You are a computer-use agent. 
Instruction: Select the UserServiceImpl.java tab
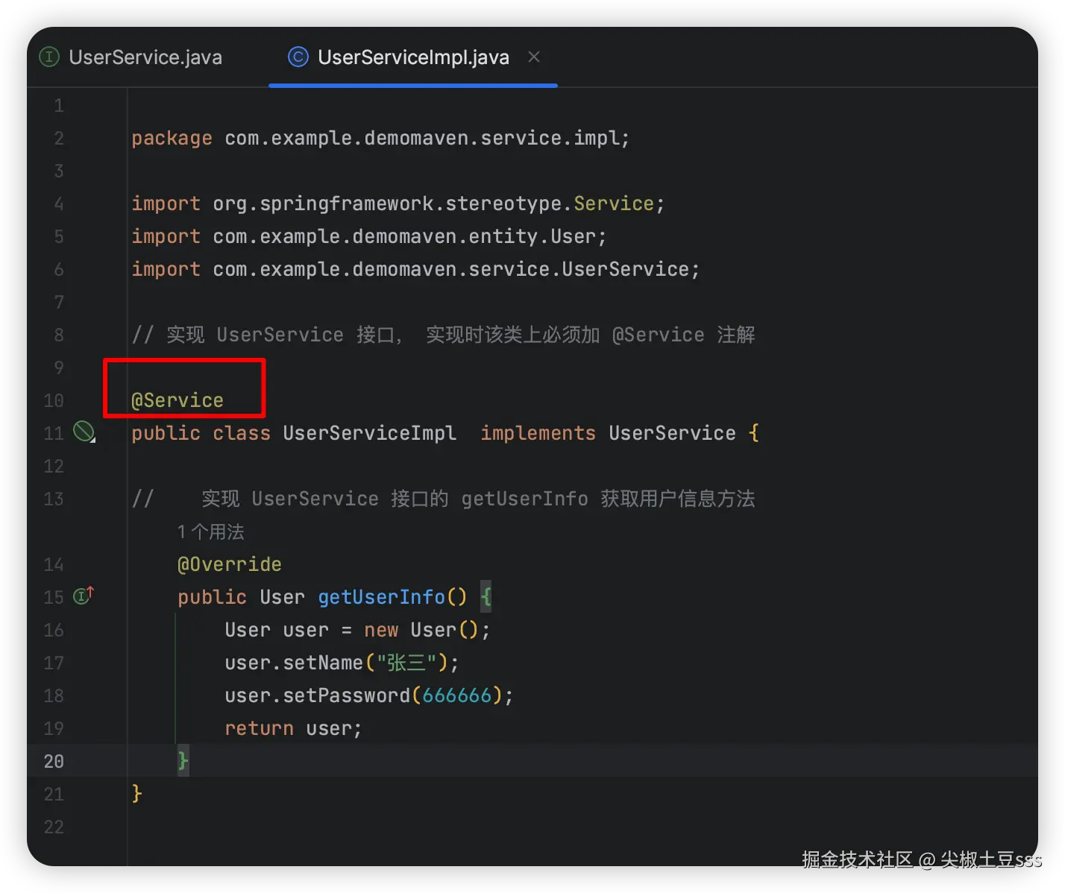click(x=413, y=57)
